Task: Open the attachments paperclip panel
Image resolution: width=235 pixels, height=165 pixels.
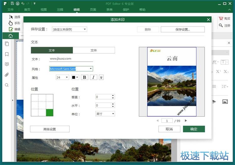Action: [7, 75]
